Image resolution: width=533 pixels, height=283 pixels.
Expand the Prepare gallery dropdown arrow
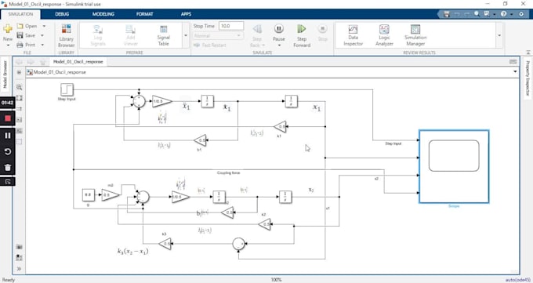(x=186, y=35)
